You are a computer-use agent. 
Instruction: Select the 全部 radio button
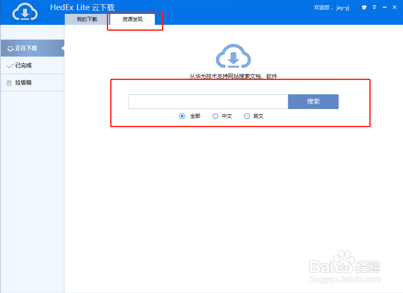(x=182, y=116)
